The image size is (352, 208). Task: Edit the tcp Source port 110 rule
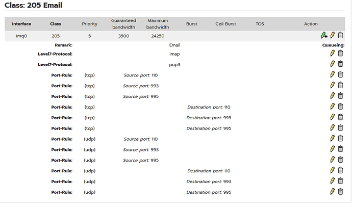tap(333, 74)
